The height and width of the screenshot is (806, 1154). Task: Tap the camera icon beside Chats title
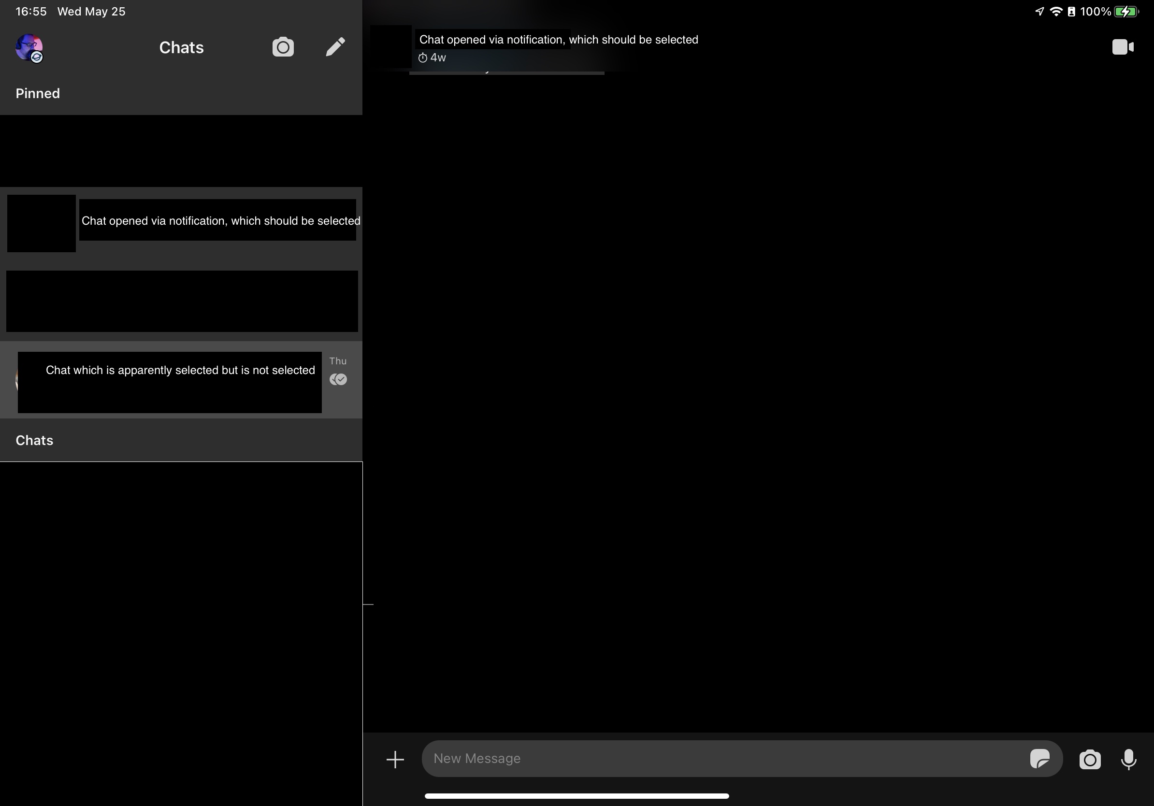click(x=283, y=47)
